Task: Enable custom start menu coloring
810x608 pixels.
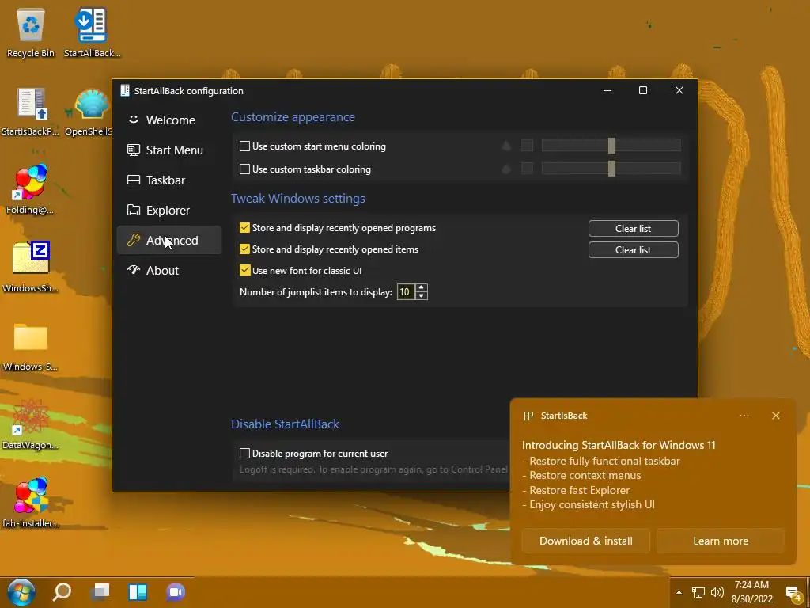Action: pyautogui.click(x=245, y=146)
